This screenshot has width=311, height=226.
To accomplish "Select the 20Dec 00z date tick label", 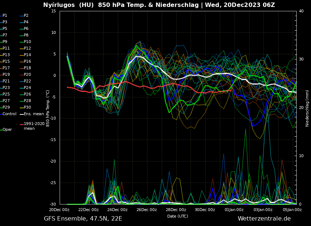I will pos(59,210).
